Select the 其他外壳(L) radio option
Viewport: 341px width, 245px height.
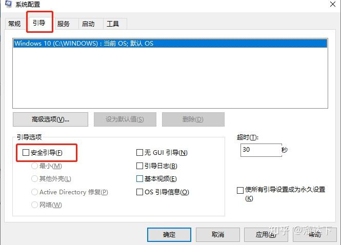pos(34,179)
